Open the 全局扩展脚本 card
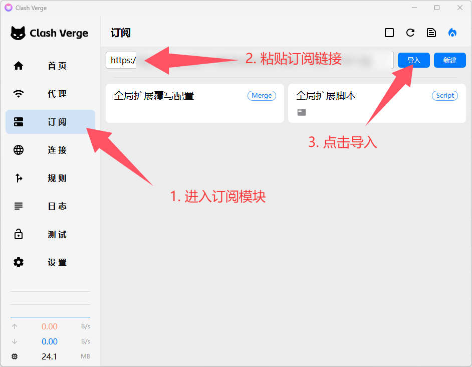Image resolution: width=472 pixels, height=367 pixels. coord(377,103)
